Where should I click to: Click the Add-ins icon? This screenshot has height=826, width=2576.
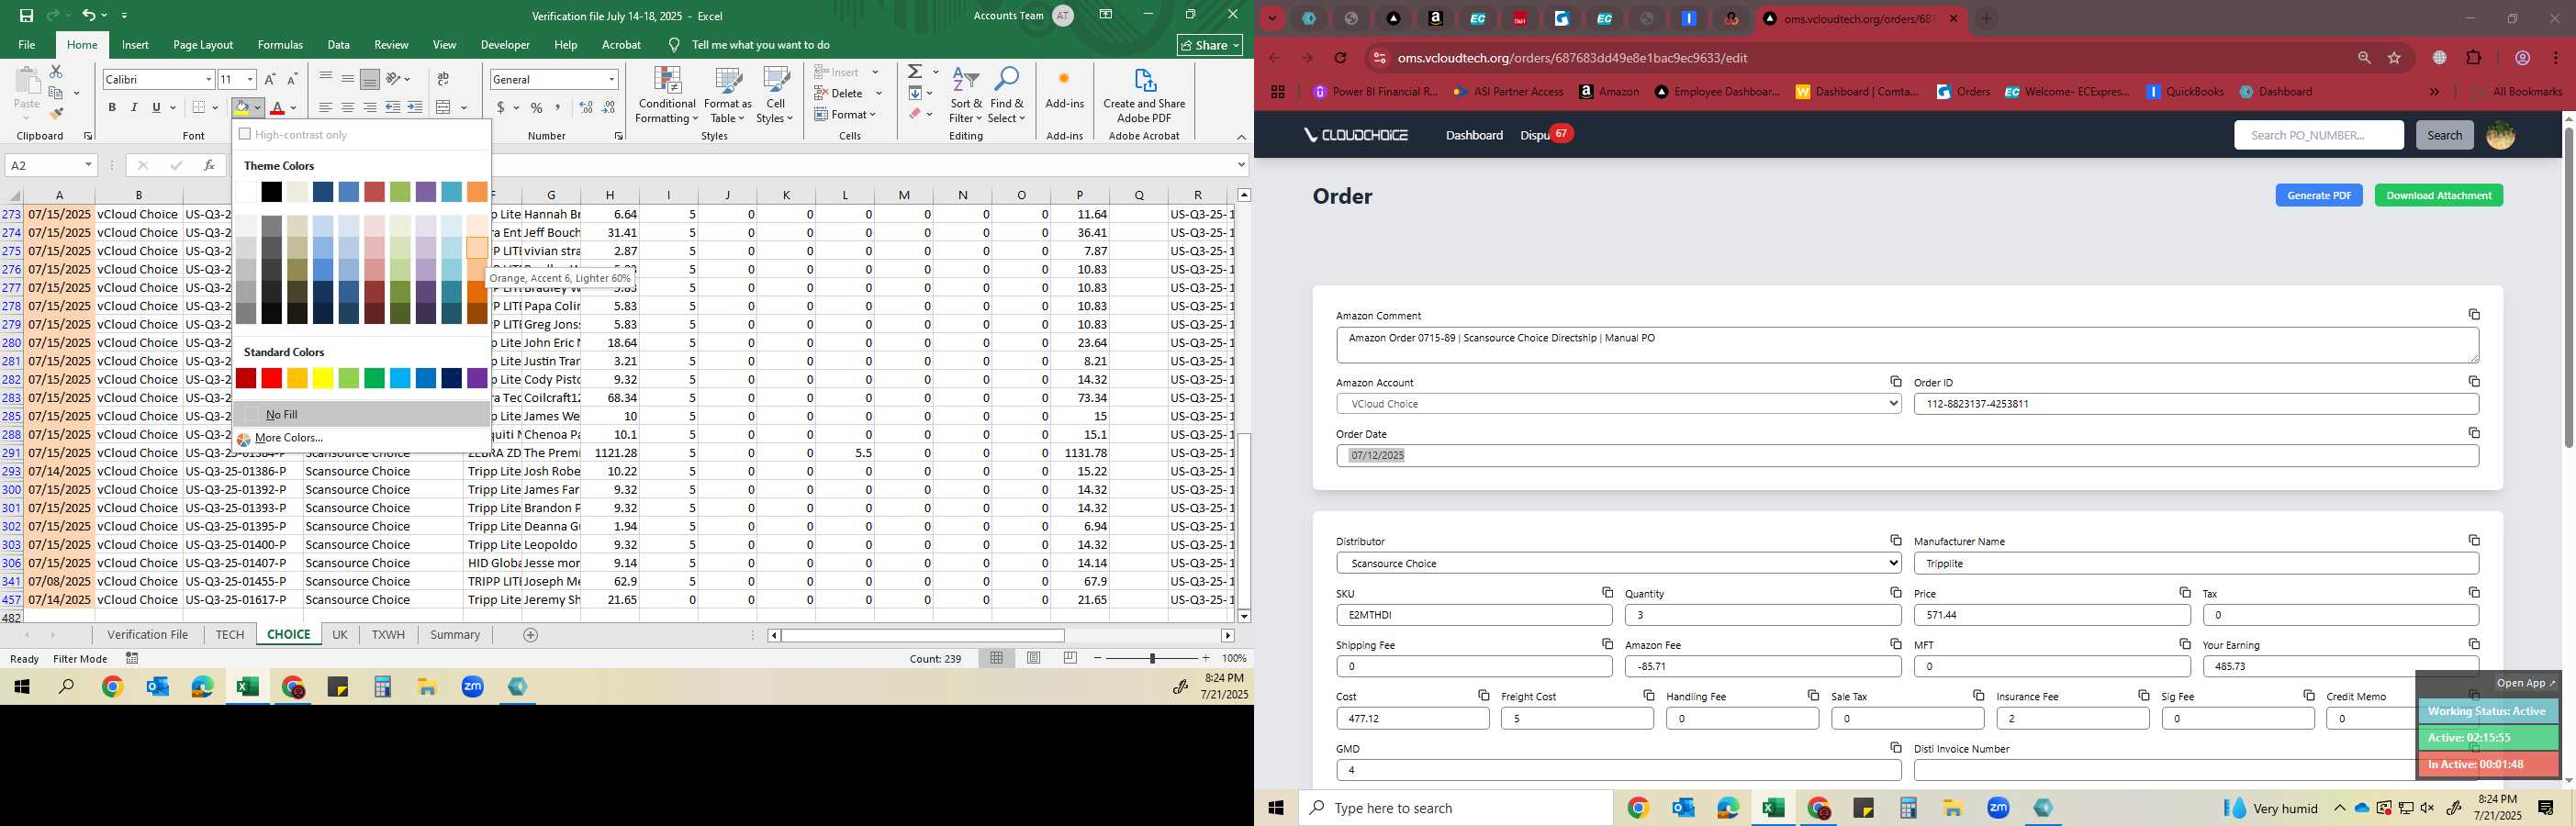[x=1064, y=86]
